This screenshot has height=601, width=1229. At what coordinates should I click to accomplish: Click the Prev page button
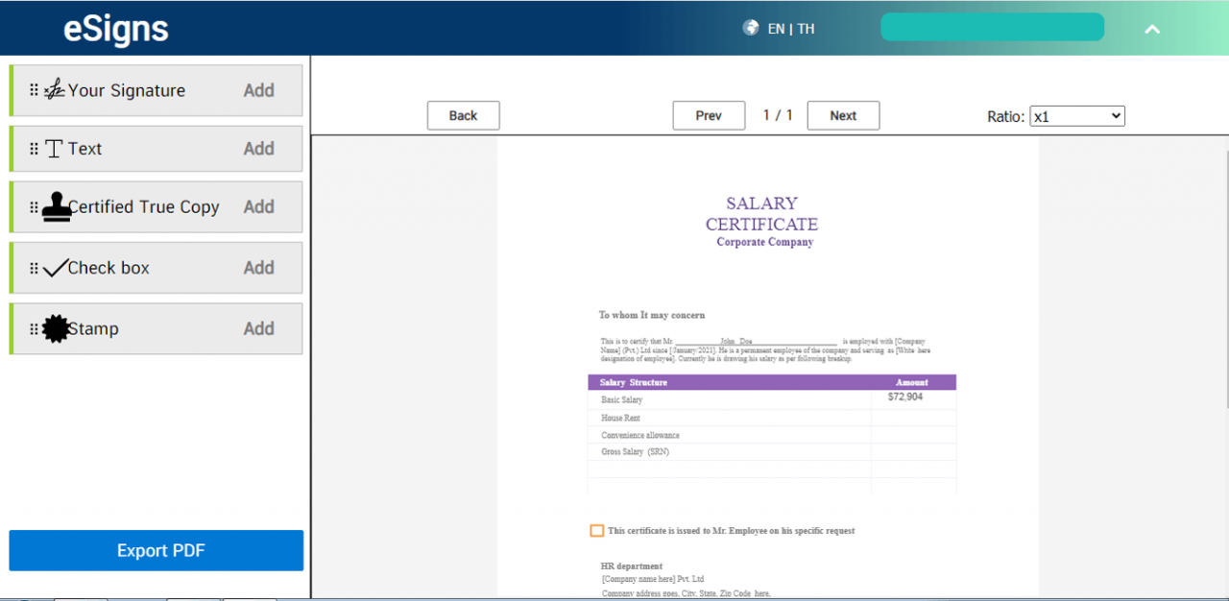click(709, 115)
